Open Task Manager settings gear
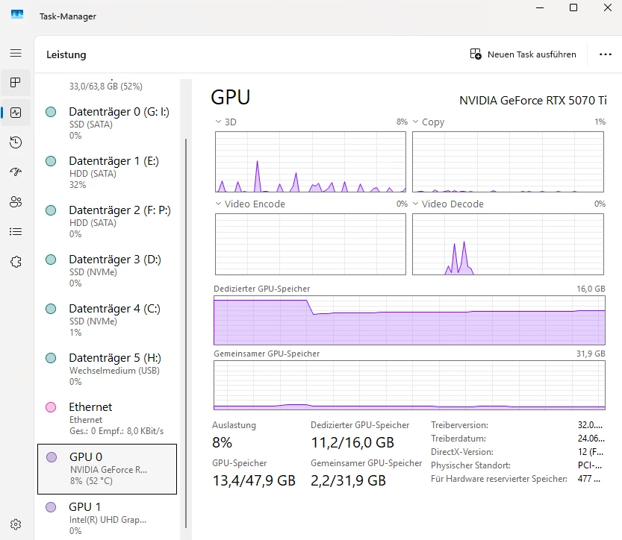Screen dimensions: 622x540 pos(16,524)
